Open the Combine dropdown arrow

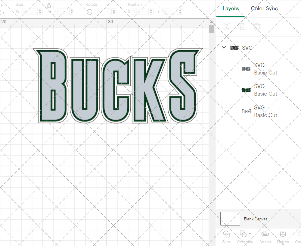pyautogui.click(x=250, y=234)
